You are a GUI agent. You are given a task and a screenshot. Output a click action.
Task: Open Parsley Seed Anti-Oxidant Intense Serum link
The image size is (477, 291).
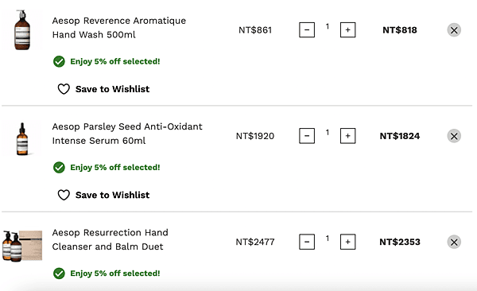click(x=127, y=134)
